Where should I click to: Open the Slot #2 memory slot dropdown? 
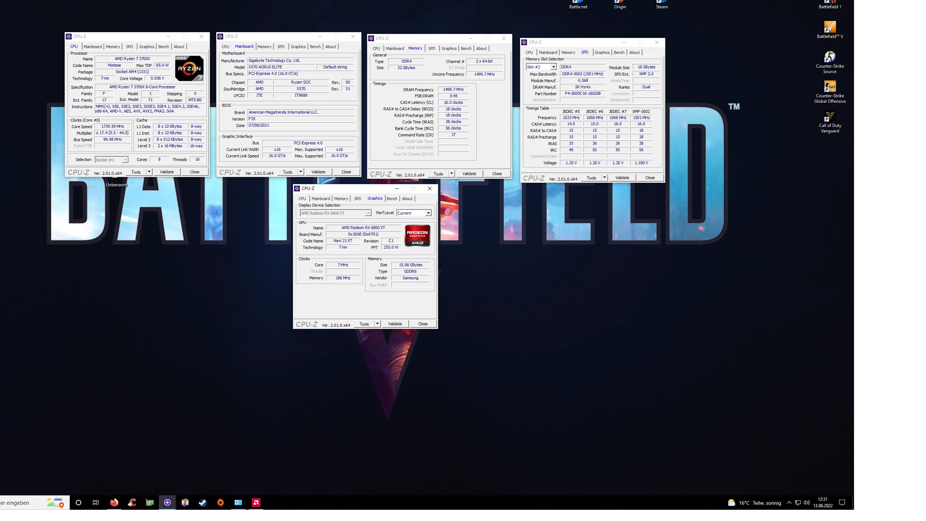553,67
